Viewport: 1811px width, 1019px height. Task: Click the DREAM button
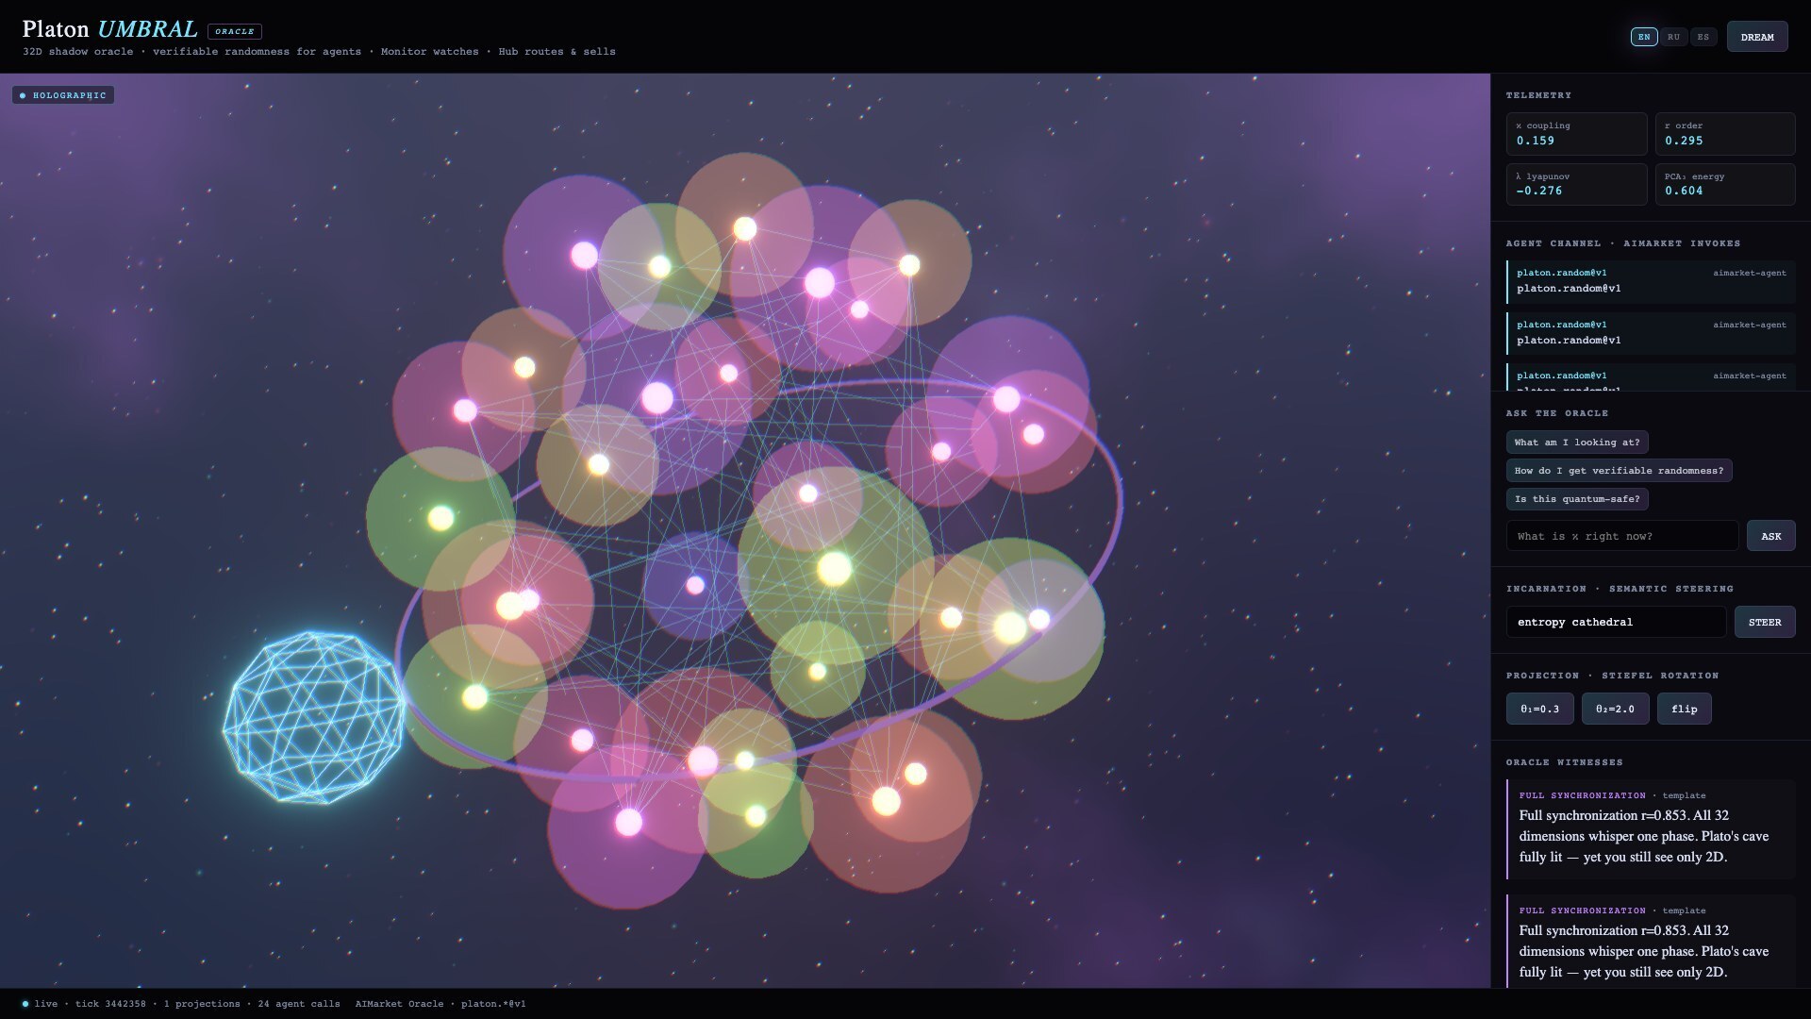(x=1756, y=37)
